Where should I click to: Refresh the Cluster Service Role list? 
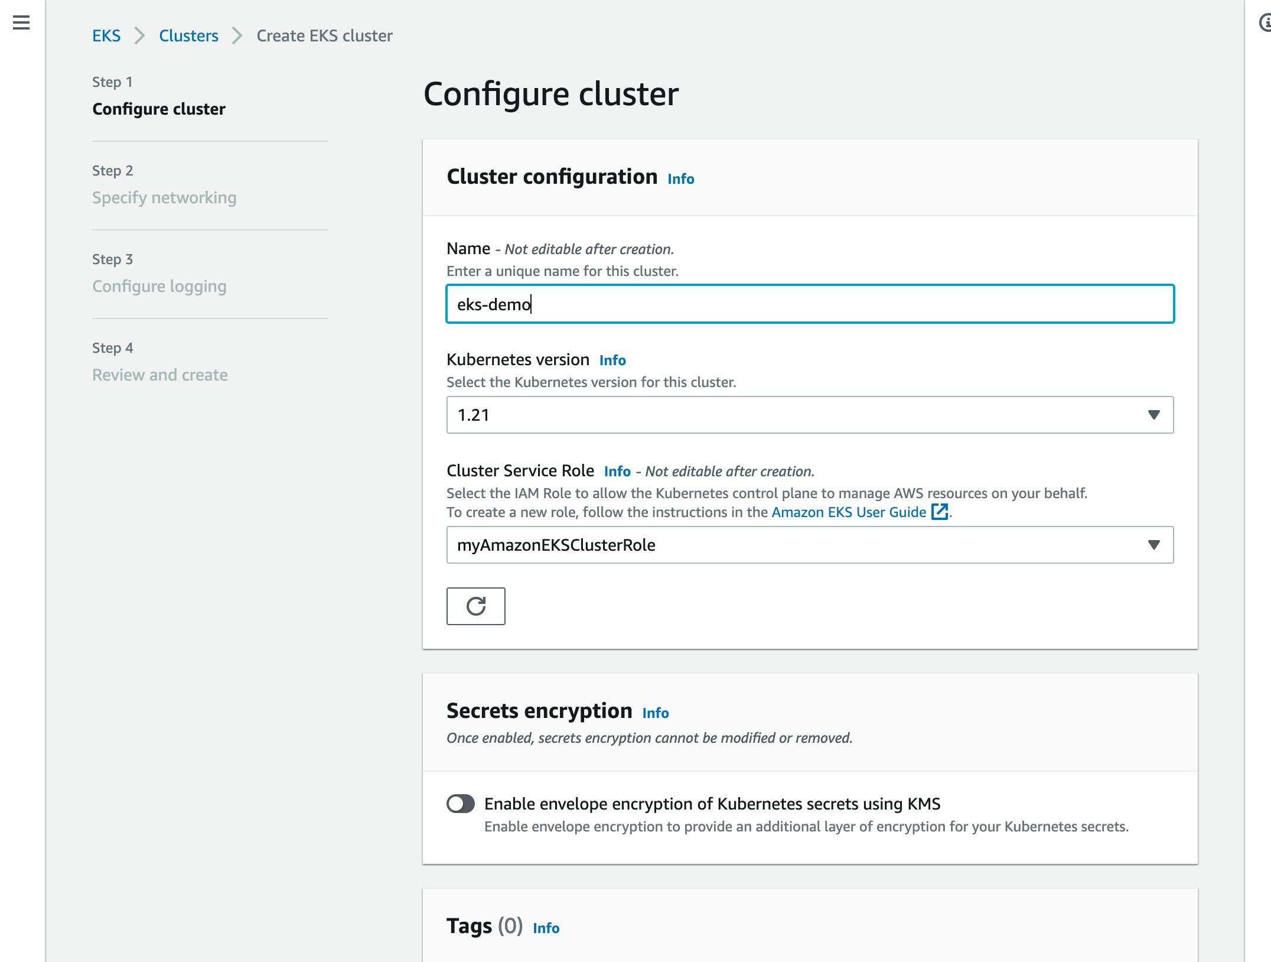476,606
